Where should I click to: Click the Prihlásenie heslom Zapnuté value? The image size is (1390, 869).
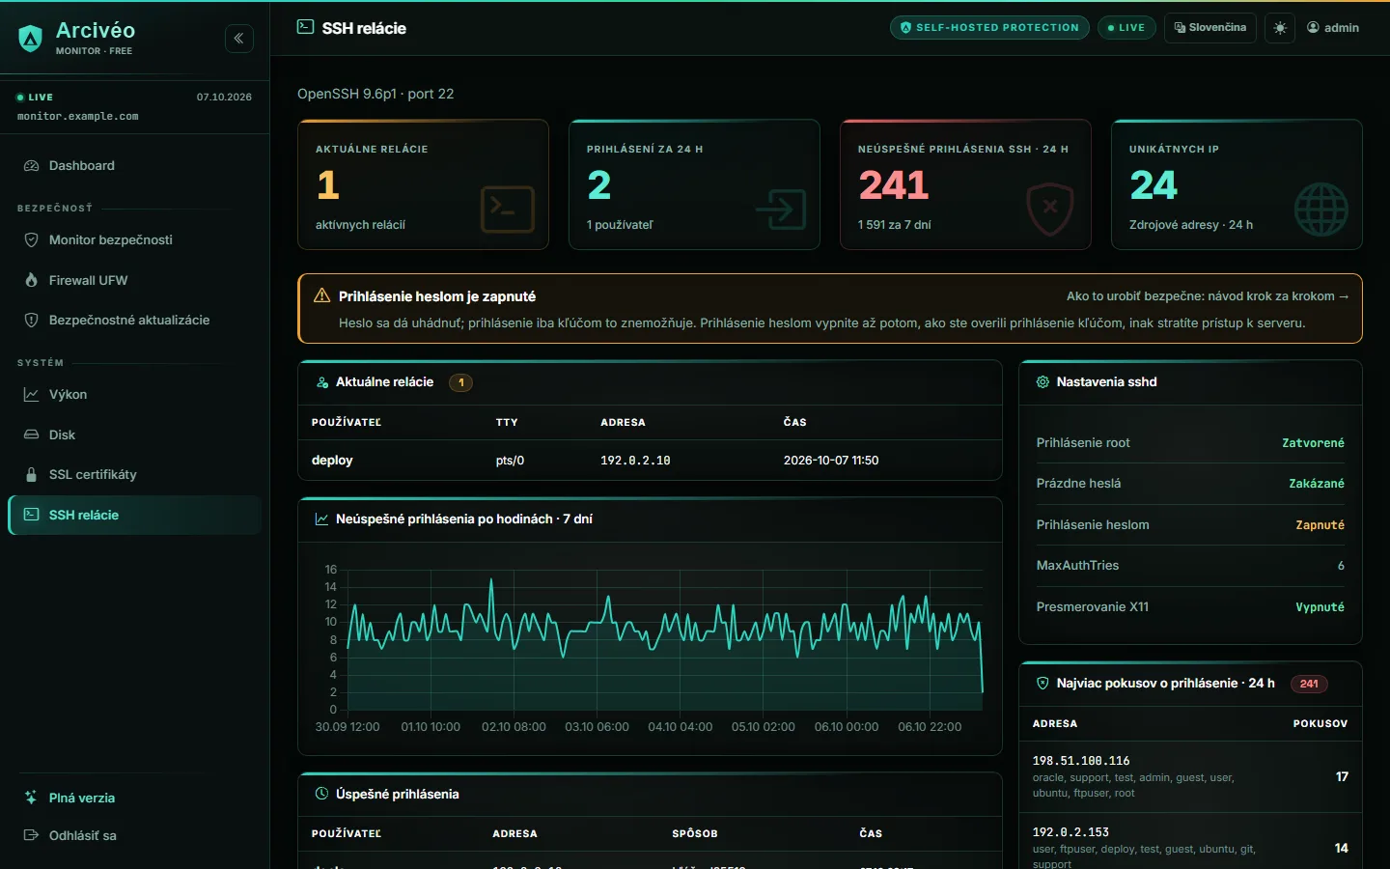1320,525
